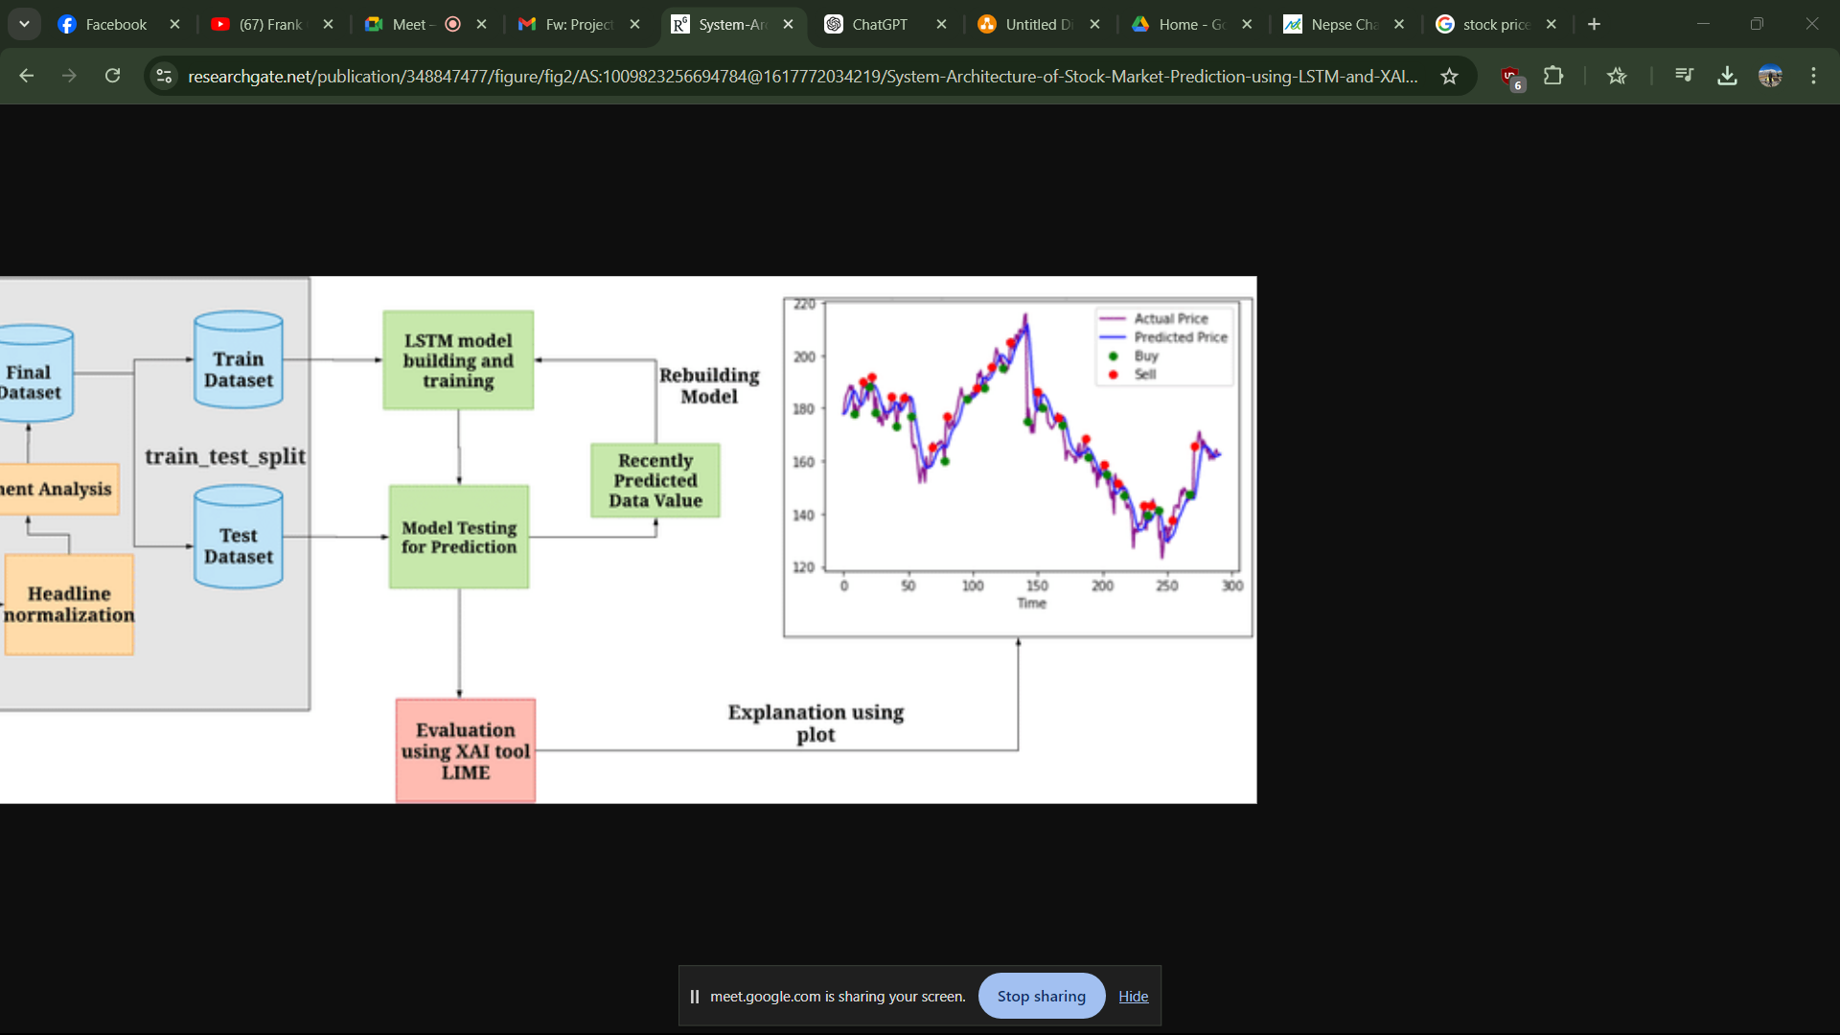Screen dimensions: 1840x1035
Task: Close the YouTube Frank tab
Action: [328, 24]
